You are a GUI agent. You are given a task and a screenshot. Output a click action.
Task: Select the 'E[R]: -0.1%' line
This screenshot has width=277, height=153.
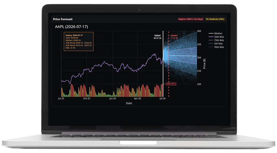point(70,48)
